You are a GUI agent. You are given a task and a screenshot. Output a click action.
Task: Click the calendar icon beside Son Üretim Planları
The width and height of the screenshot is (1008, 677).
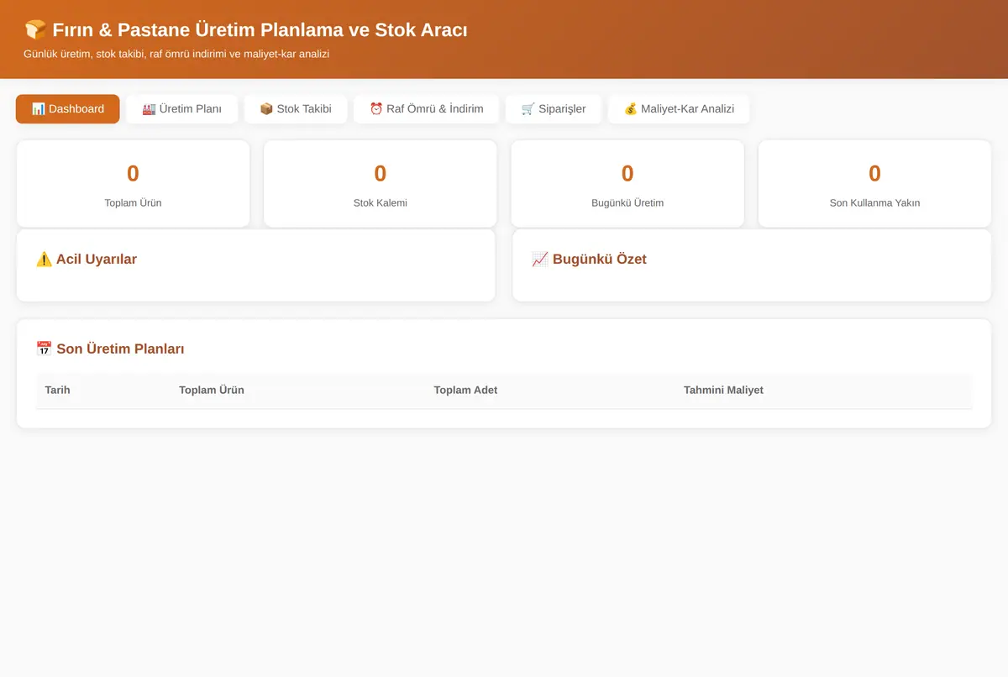[x=45, y=349]
